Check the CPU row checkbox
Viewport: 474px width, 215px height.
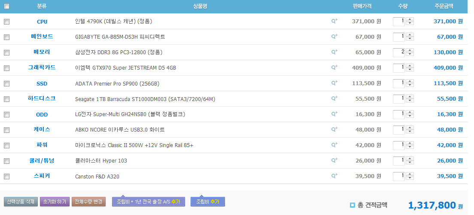pyautogui.click(x=6, y=22)
